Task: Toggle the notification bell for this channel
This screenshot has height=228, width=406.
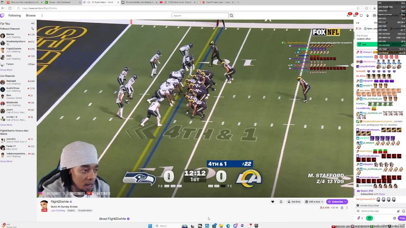Action: point(281,202)
